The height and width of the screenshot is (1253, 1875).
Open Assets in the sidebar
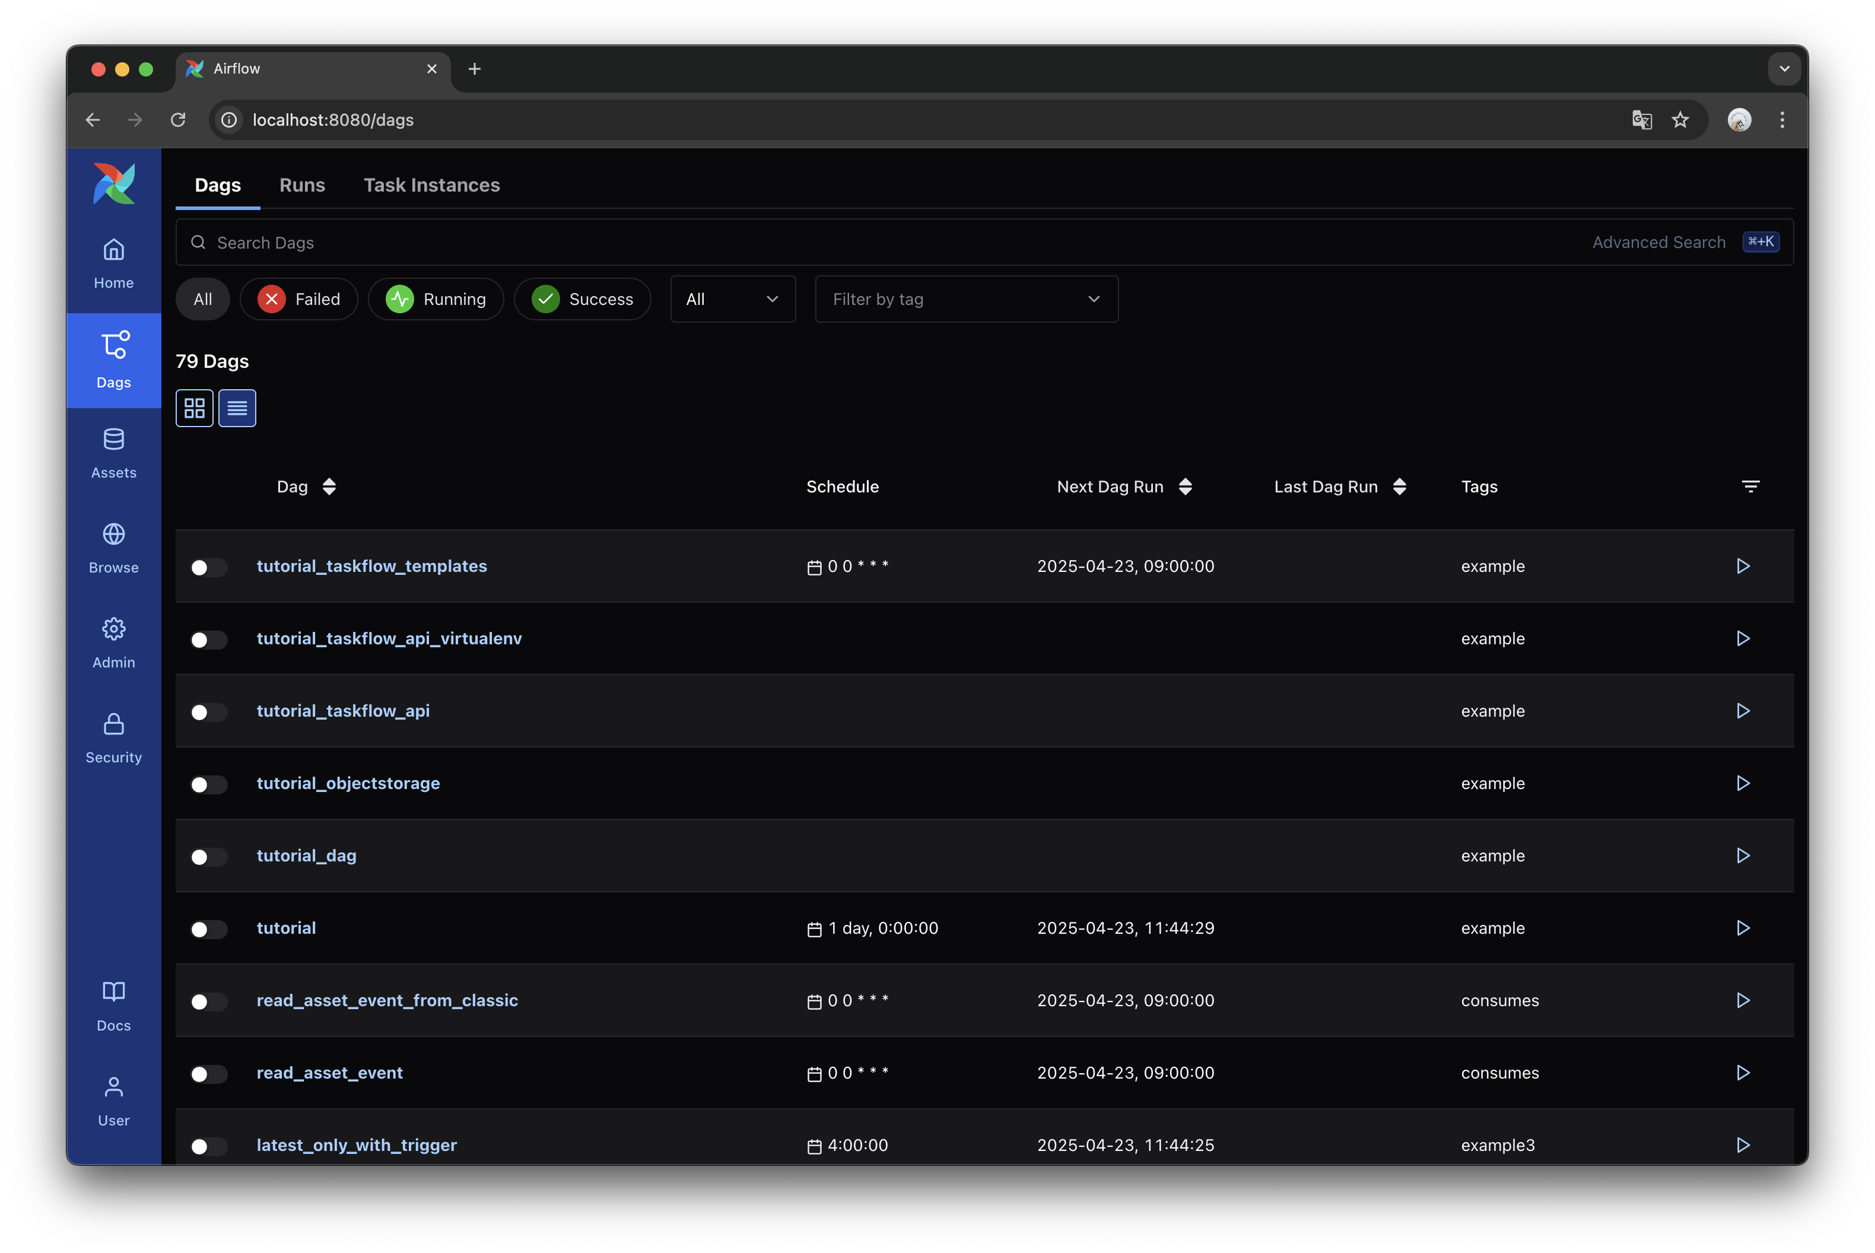pyautogui.click(x=113, y=454)
